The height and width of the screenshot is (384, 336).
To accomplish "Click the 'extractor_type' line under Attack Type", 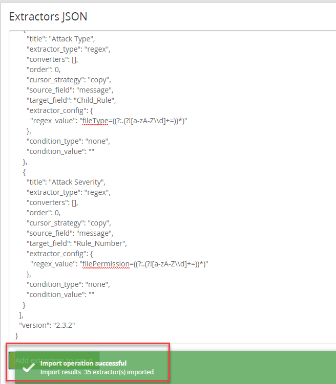I will click(69, 49).
